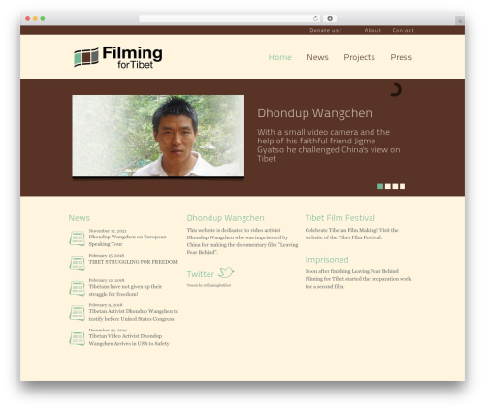Click the large 'Dhondup Wangchen' slider title
Image resolution: width=485 pixels, height=410 pixels.
[314, 113]
